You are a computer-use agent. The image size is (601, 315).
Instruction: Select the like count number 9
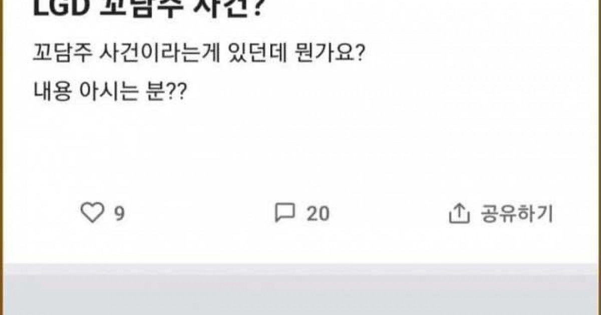[x=119, y=214]
